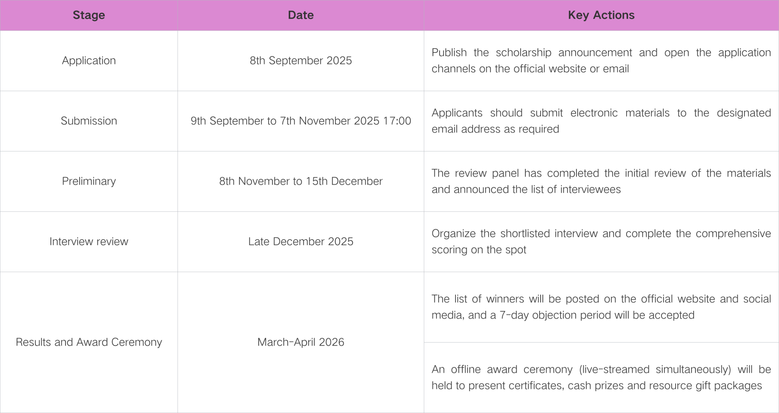Click the March-April 2026 date cell
779x413 pixels.
[x=301, y=342]
